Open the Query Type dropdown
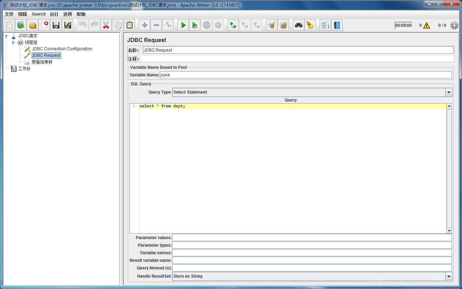 click(449, 92)
